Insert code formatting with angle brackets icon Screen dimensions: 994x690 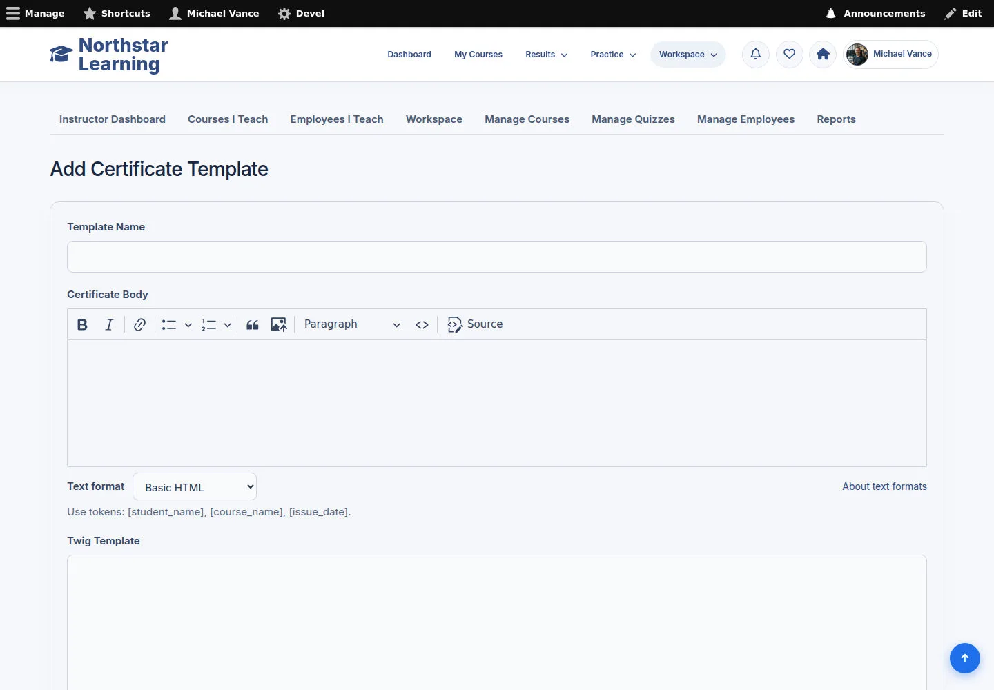click(x=422, y=324)
